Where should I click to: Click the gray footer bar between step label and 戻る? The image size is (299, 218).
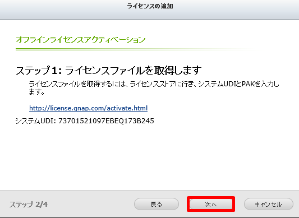[91, 205]
